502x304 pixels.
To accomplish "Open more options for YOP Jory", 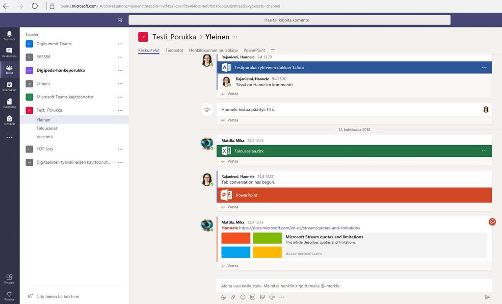I will click(x=120, y=149).
